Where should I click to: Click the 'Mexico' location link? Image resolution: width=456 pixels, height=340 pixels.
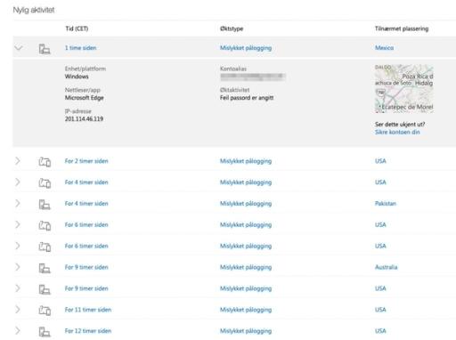point(384,48)
